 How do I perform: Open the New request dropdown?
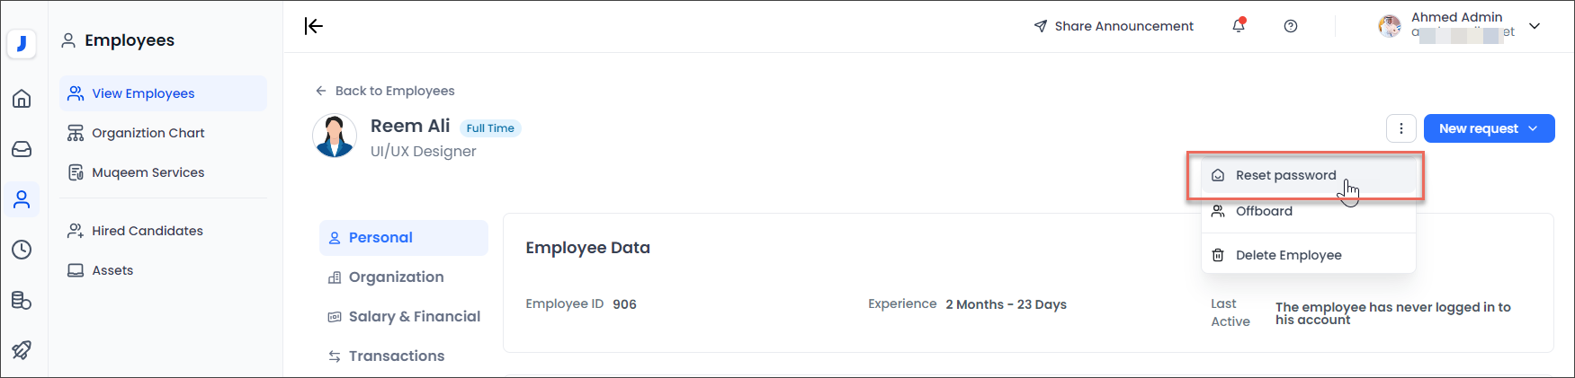point(1489,128)
